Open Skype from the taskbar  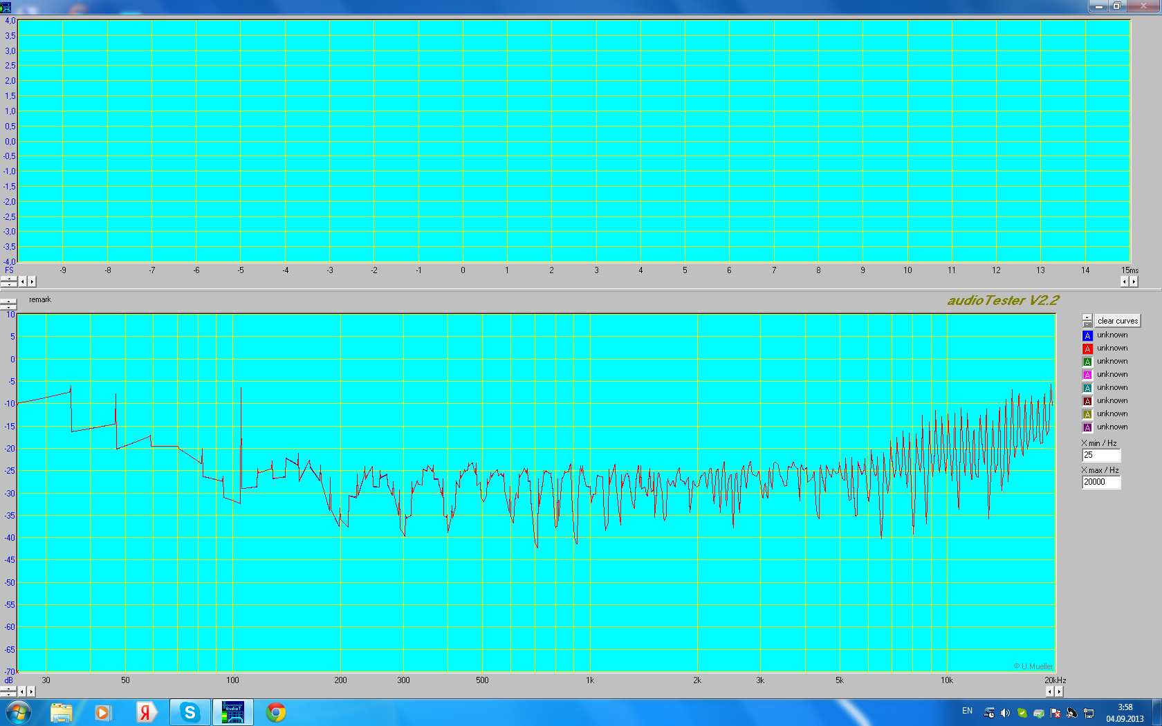coord(190,712)
